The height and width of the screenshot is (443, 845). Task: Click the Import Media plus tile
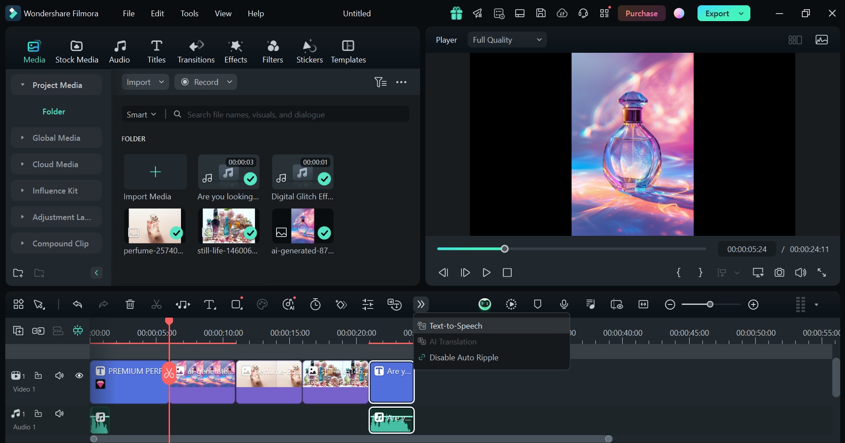coord(155,172)
